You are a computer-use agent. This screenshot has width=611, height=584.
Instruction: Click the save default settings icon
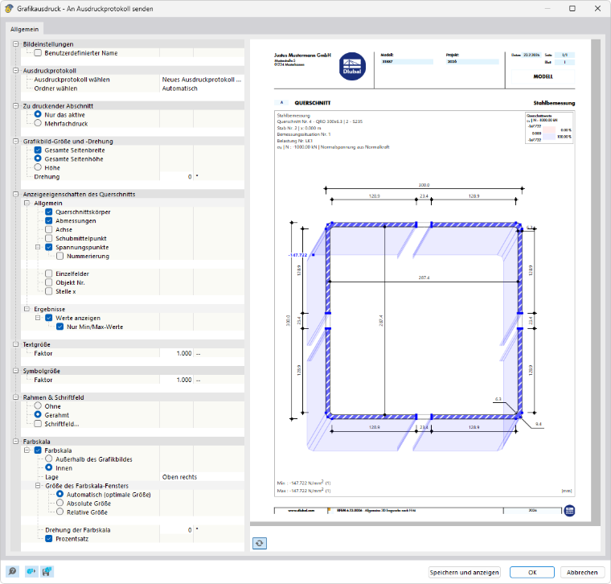tap(47, 571)
